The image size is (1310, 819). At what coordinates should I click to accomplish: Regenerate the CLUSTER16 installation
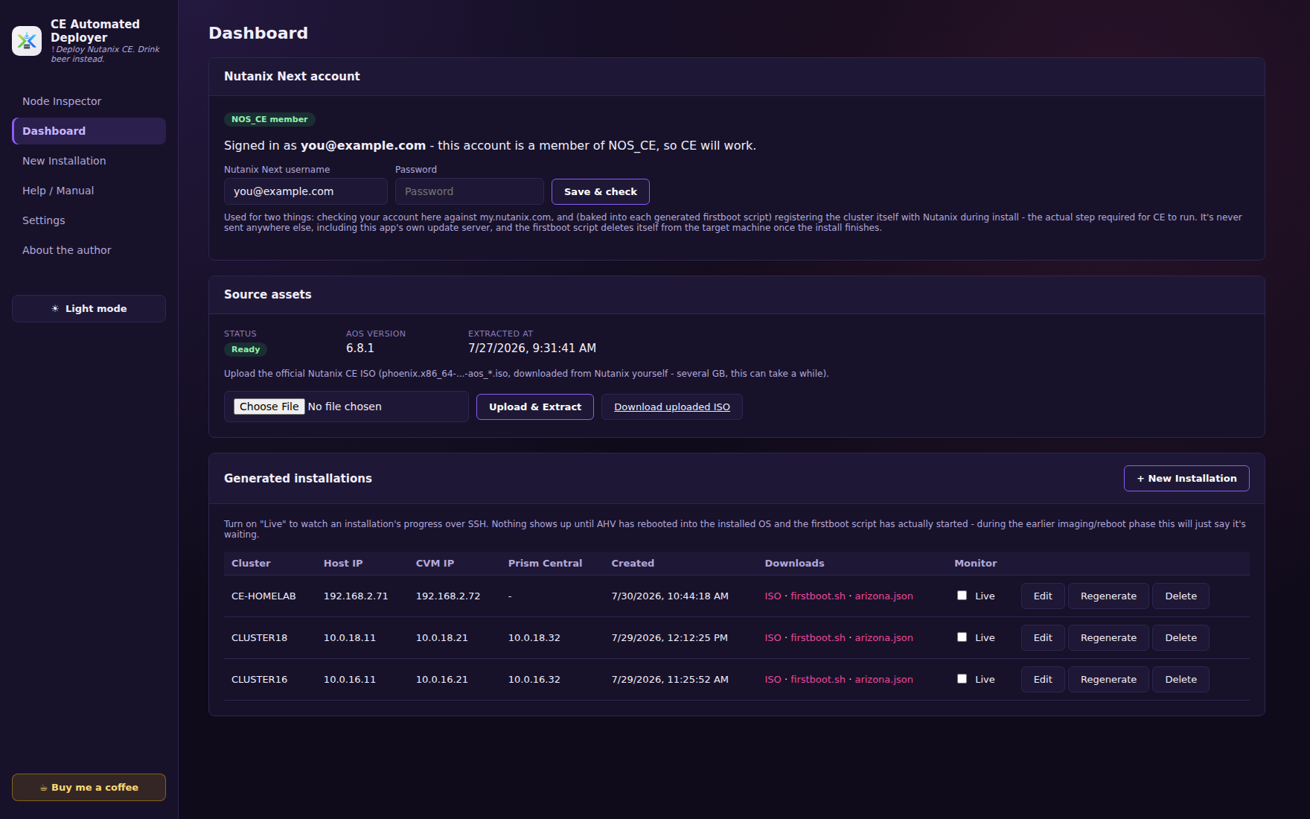click(1108, 679)
